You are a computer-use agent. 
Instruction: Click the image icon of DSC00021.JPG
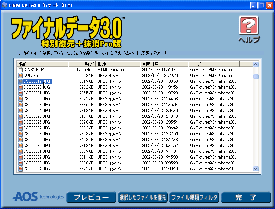coord(20,93)
